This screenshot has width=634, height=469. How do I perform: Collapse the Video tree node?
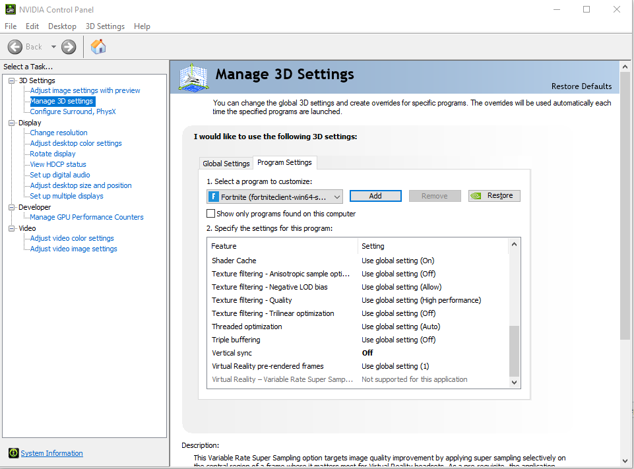click(12, 228)
